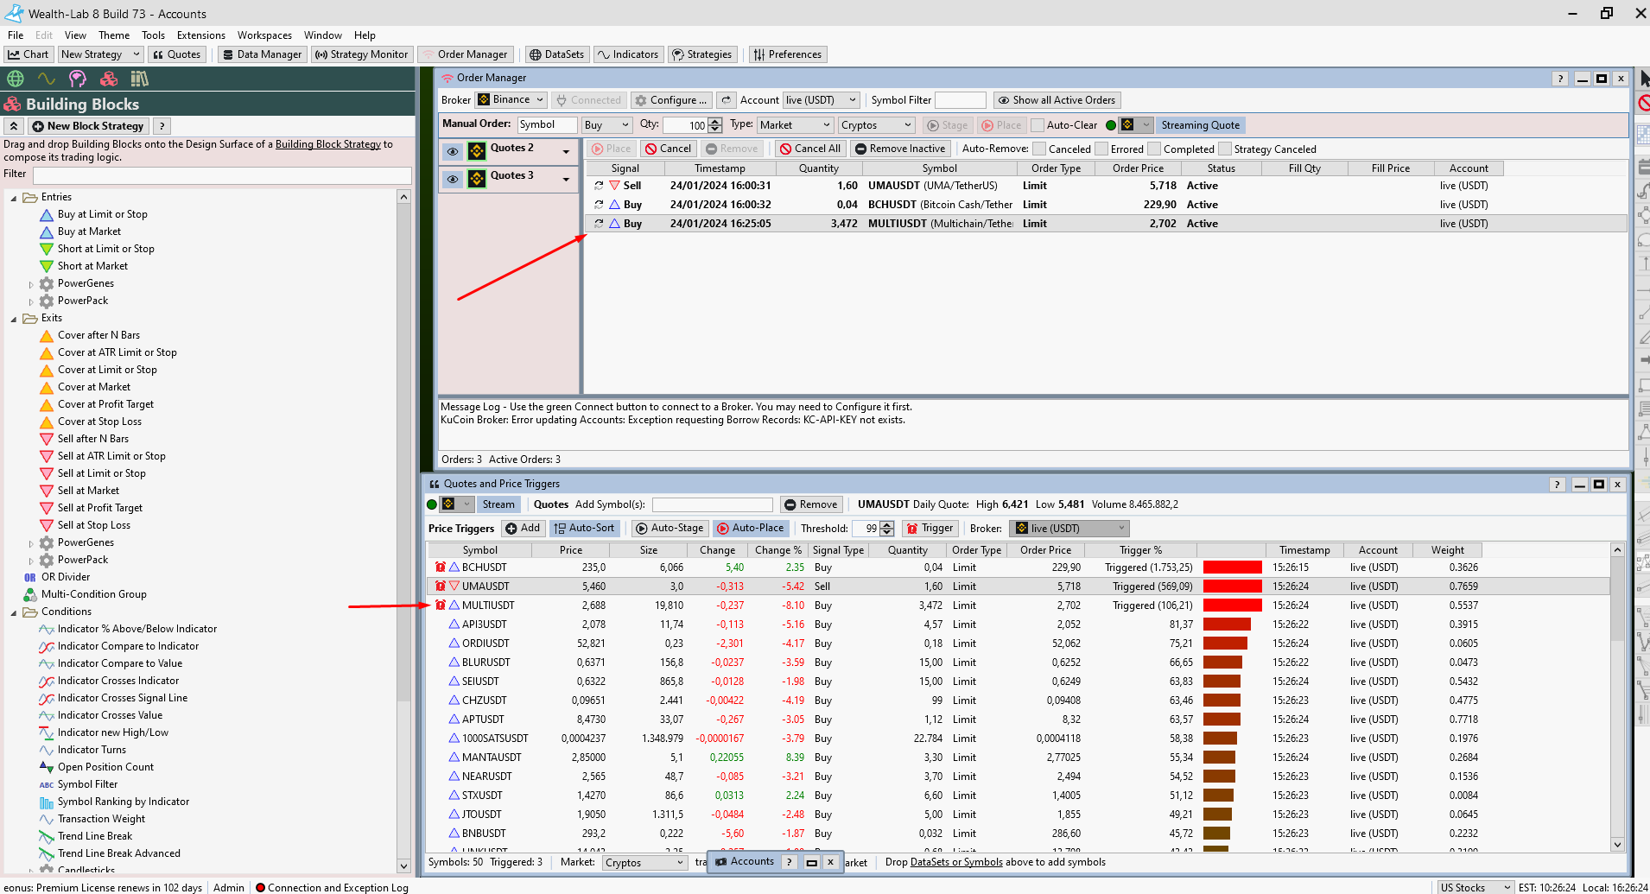The width and height of the screenshot is (1650, 894).
Task: Click the books library icon in the left panel
Action: tap(139, 79)
